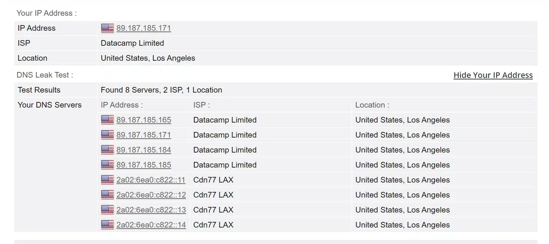This screenshot has height=244, width=549.
Task: Open DNS server 89.187.185.171 link in server list
Action: pyautogui.click(x=144, y=135)
